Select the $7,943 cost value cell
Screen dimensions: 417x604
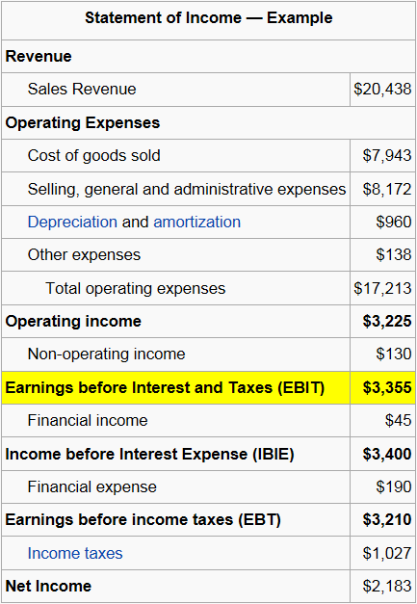382,156
